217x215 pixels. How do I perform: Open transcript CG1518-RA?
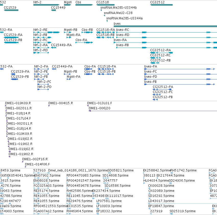(106, 32)
